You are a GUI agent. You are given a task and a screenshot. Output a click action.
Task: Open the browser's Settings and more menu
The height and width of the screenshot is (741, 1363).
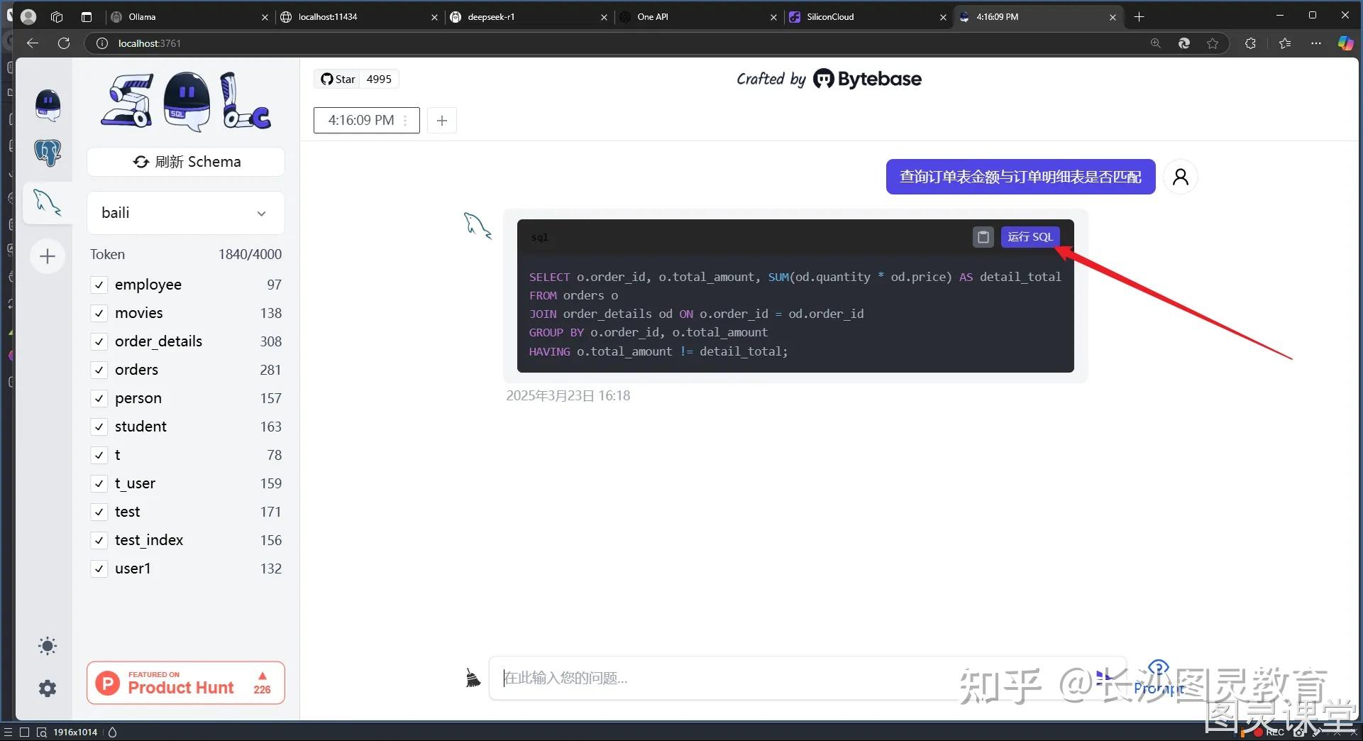(1316, 43)
